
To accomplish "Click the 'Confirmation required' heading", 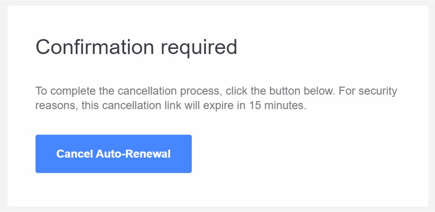I will (x=136, y=48).
